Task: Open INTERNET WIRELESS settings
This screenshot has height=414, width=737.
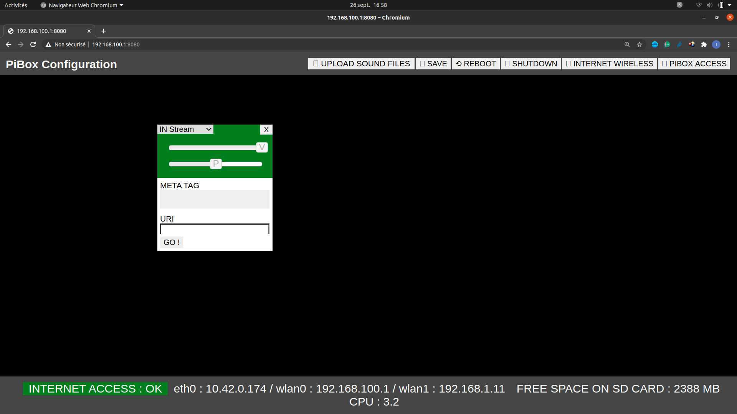Action: pos(610,64)
